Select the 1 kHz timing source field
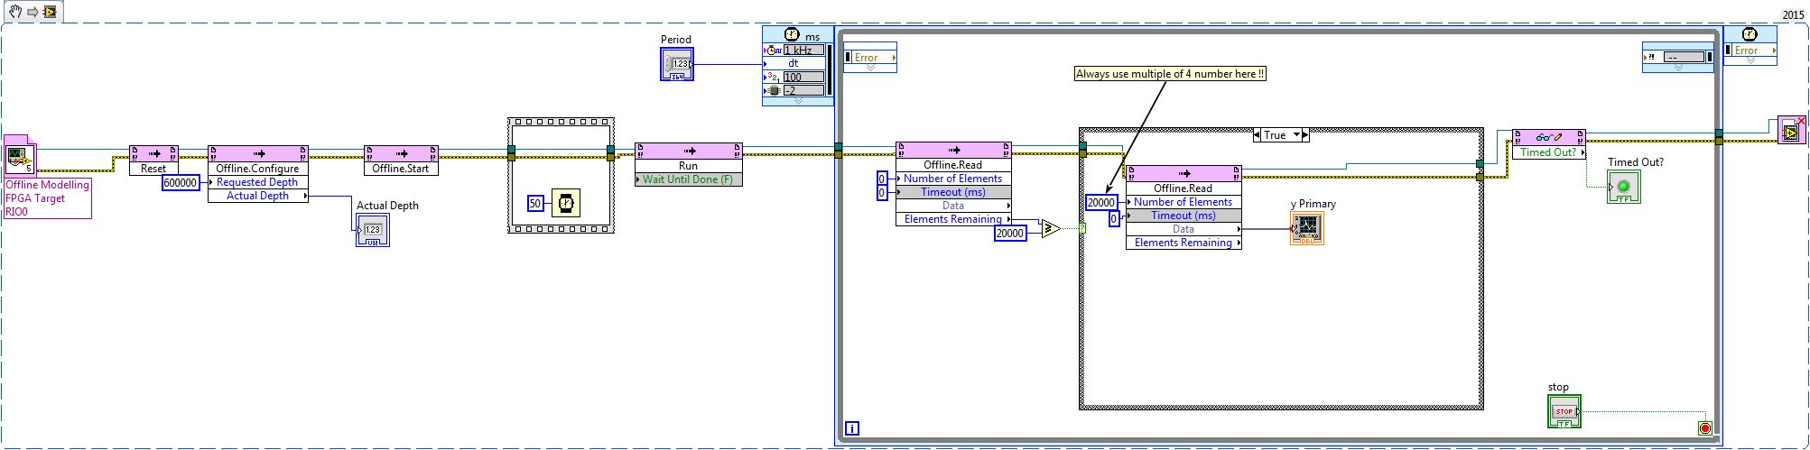This screenshot has width=1810, height=450. 803,51
